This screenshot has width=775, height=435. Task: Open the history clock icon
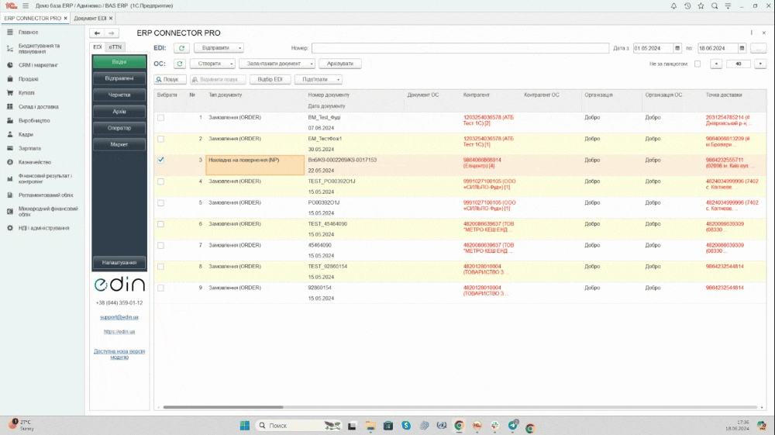pyautogui.click(x=687, y=5)
